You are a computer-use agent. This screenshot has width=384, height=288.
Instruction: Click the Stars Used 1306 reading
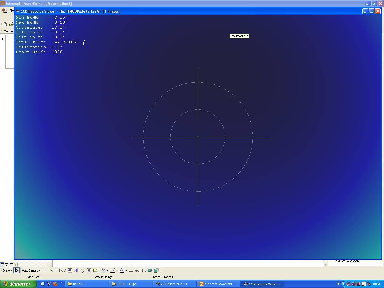pos(39,52)
